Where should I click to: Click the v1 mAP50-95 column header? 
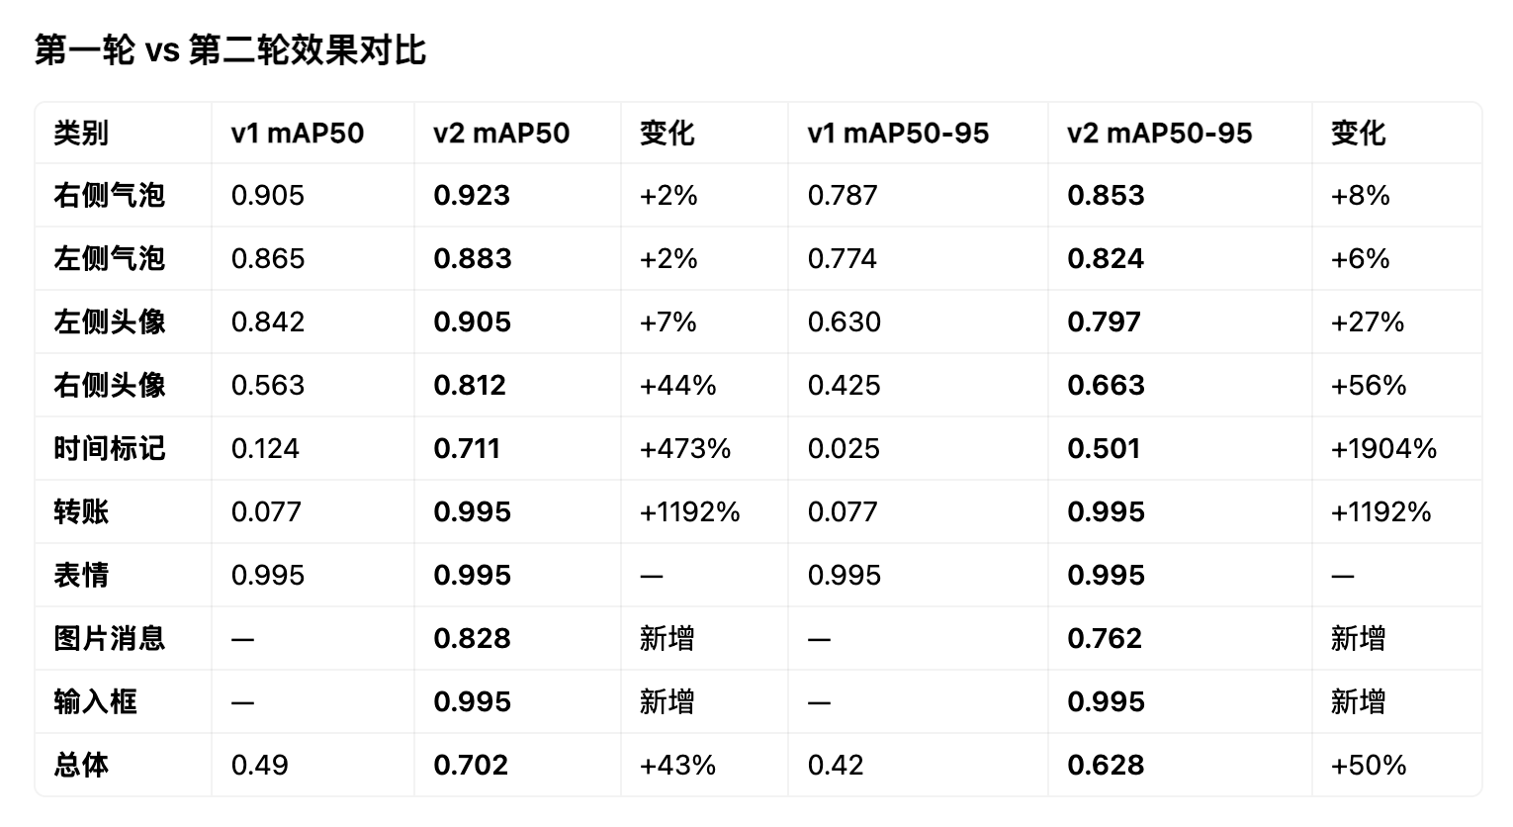point(898,133)
